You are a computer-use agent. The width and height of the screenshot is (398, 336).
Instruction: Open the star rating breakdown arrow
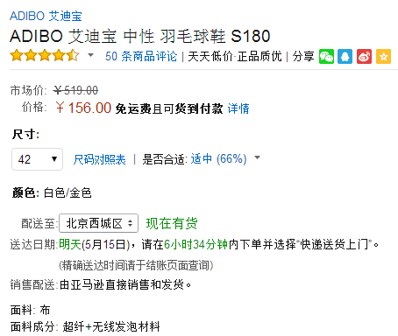click(90, 55)
